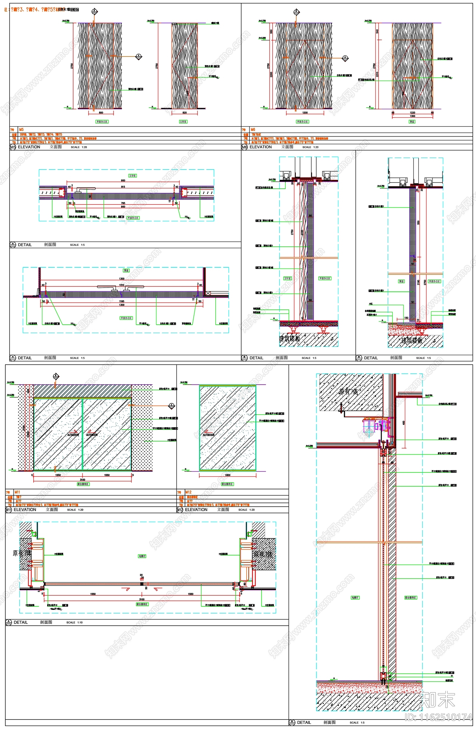
Task: Click 电梯厅 room tag in M11 plan detail
Action: [x=142, y=556]
